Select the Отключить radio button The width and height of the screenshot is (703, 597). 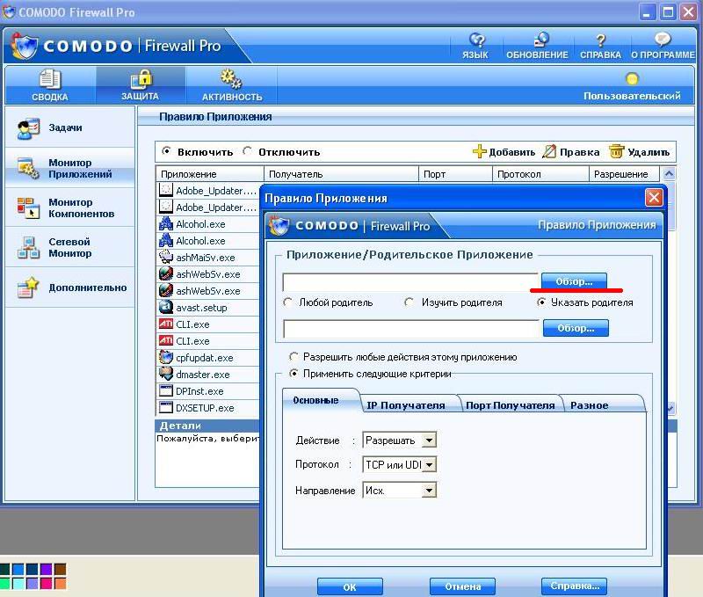[x=248, y=151]
